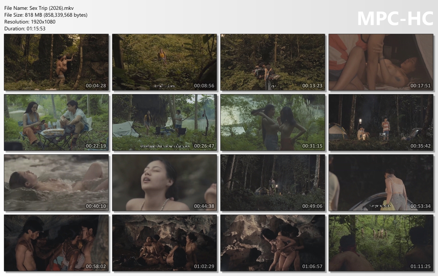This screenshot has width=438, height=276.
Task: Click the 00:17:51 timestamp label
Action: (420, 86)
